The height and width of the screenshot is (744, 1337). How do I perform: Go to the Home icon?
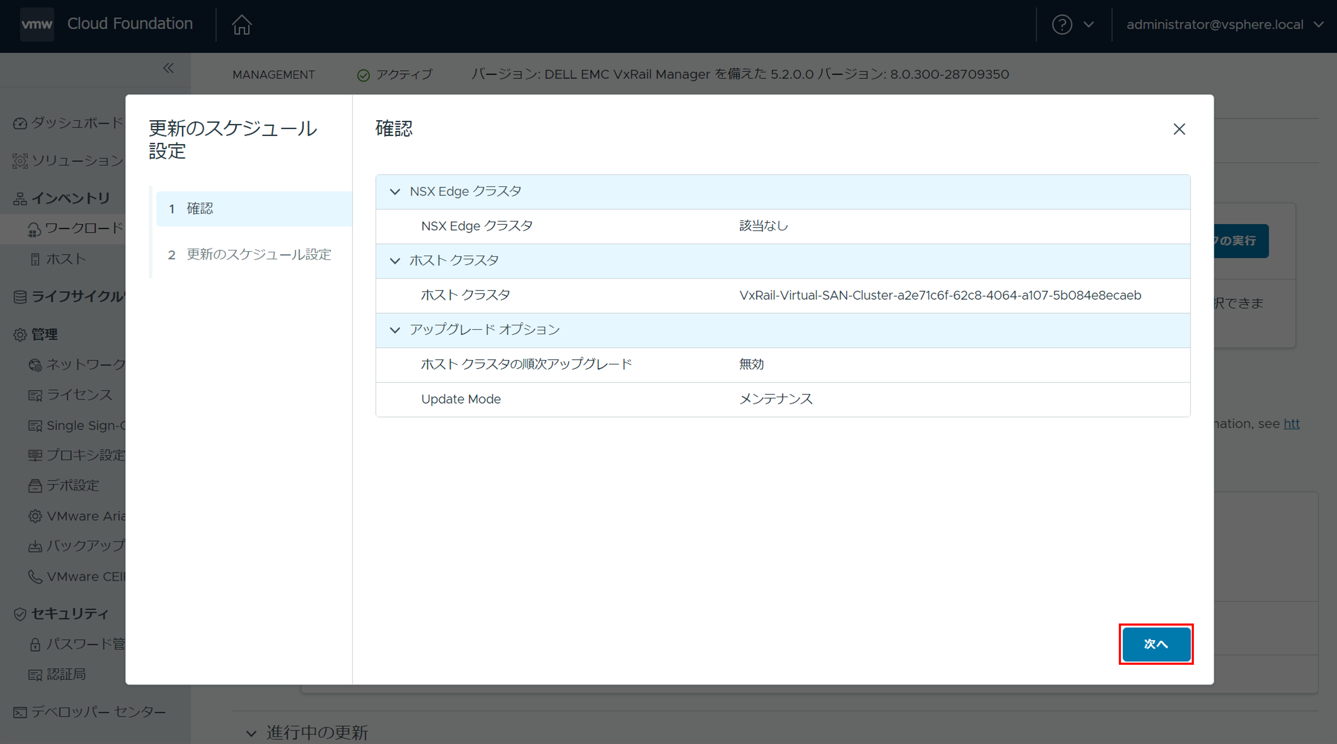pyautogui.click(x=241, y=24)
